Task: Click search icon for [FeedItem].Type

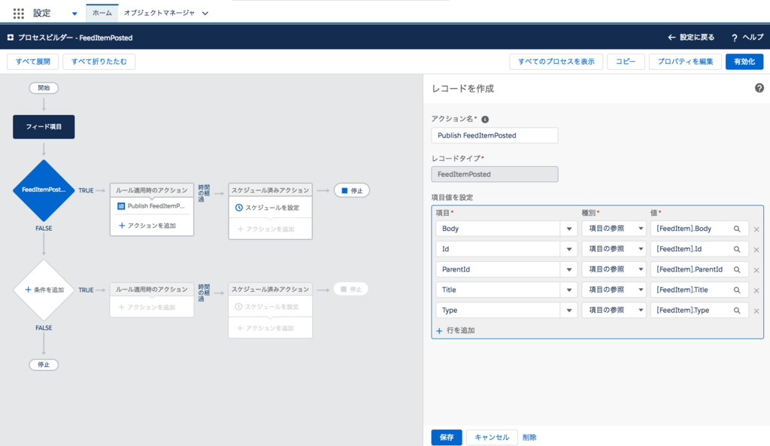Action: pyautogui.click(x=737, y=311)
